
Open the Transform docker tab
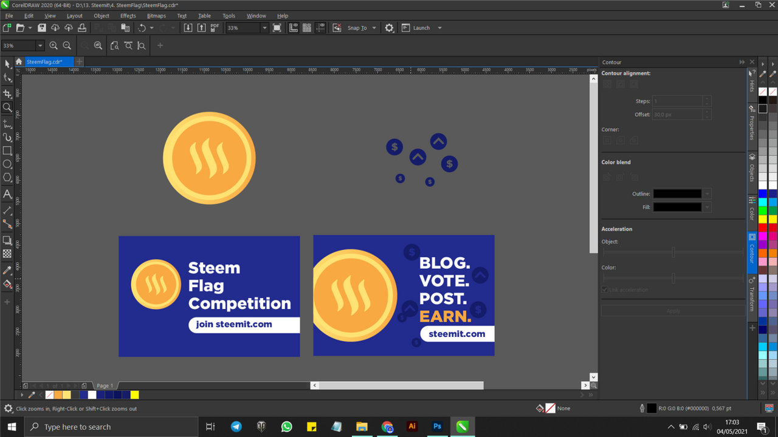point(752,294)
